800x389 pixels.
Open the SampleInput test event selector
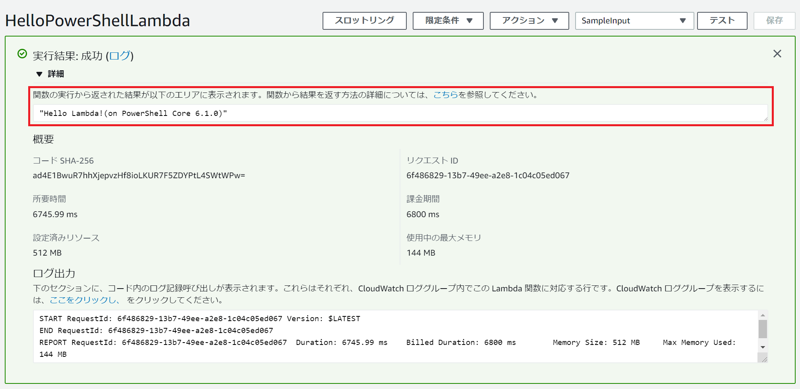(634, 21)
